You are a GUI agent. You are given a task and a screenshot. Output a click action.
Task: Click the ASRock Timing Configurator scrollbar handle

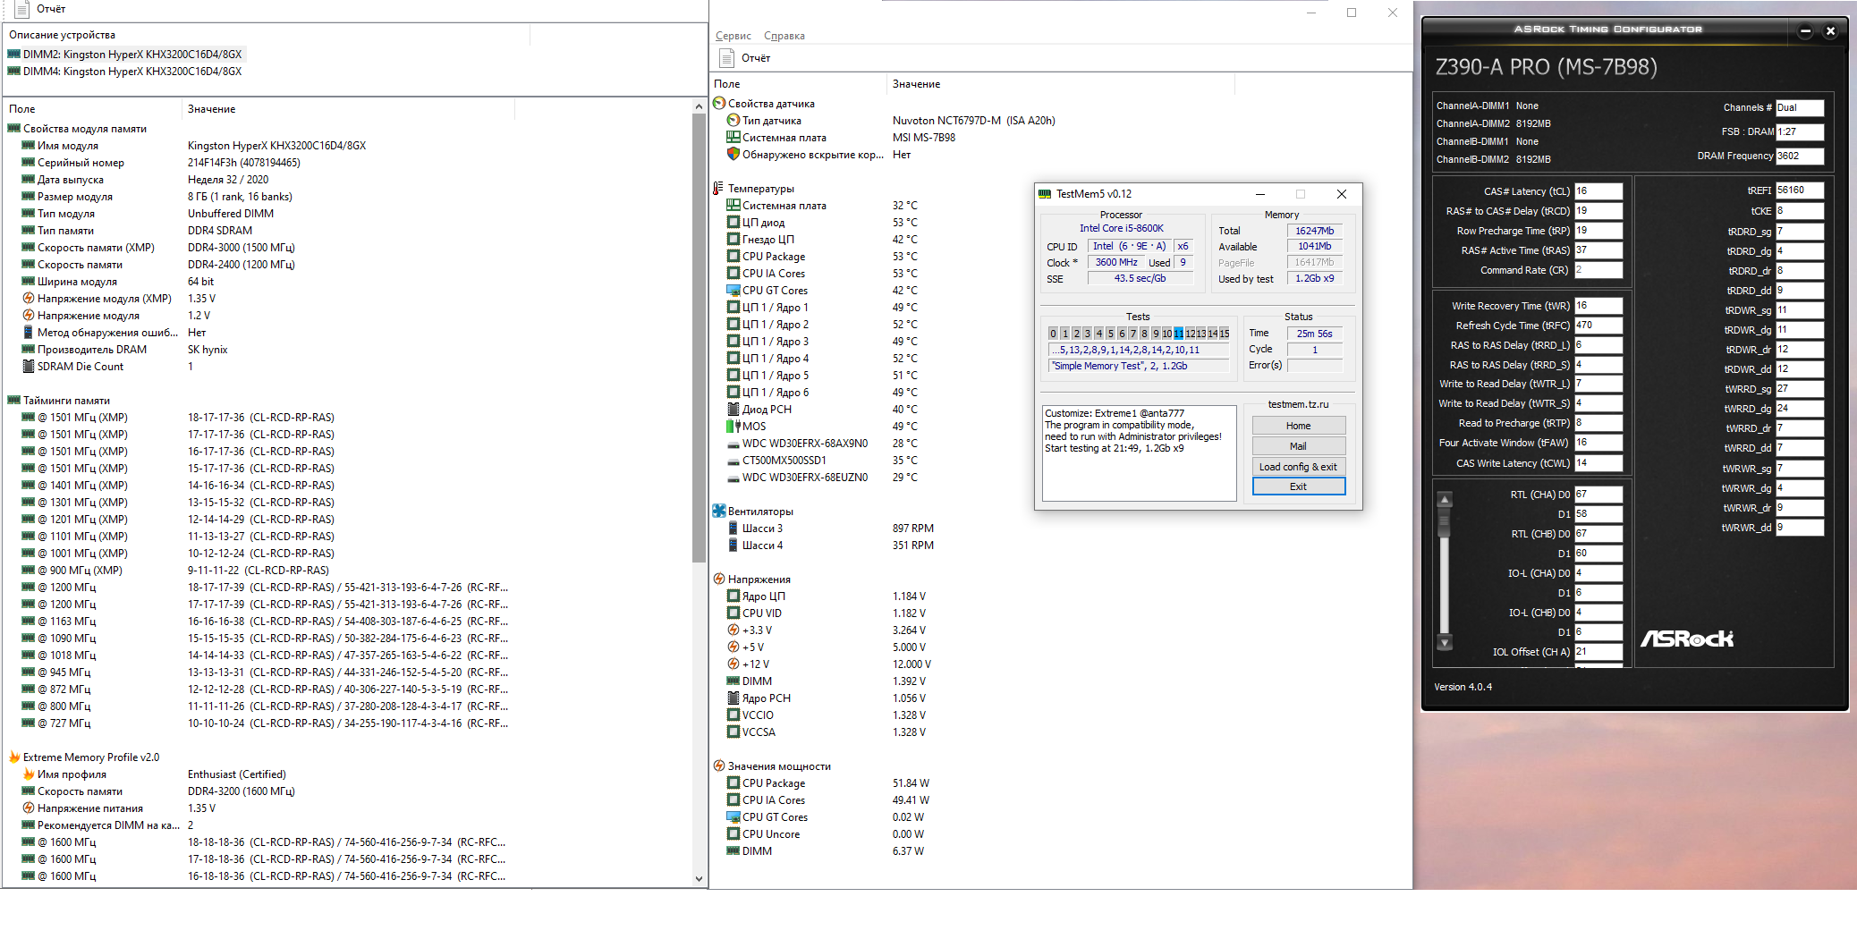point(1445,522)
